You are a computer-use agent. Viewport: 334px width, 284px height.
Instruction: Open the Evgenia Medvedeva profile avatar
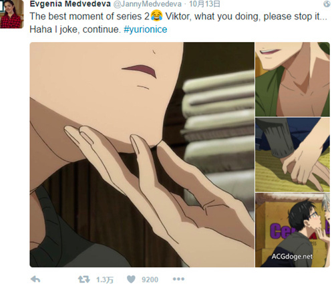point(11,14)
